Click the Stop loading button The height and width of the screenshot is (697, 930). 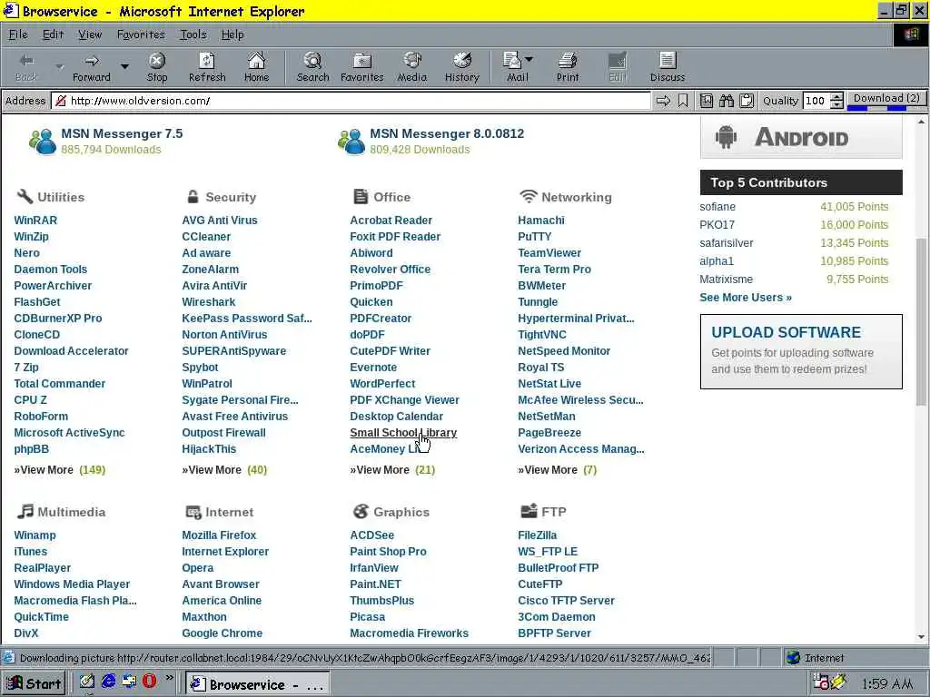click(x=156, y=67)
